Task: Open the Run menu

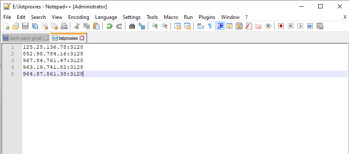Action: coord(188,17)
